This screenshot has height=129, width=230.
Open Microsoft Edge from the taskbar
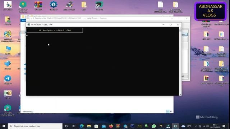82,126
